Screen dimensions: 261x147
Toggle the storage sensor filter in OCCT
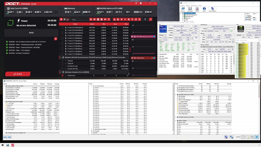[101, 19]
